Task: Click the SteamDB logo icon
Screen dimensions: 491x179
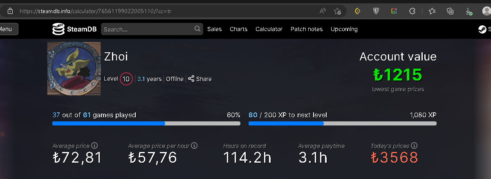Action: click(x=58, y=29)
